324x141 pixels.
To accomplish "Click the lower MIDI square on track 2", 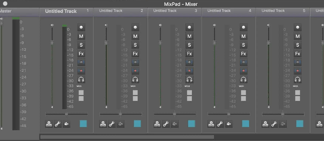I will [x=135, y=99].
